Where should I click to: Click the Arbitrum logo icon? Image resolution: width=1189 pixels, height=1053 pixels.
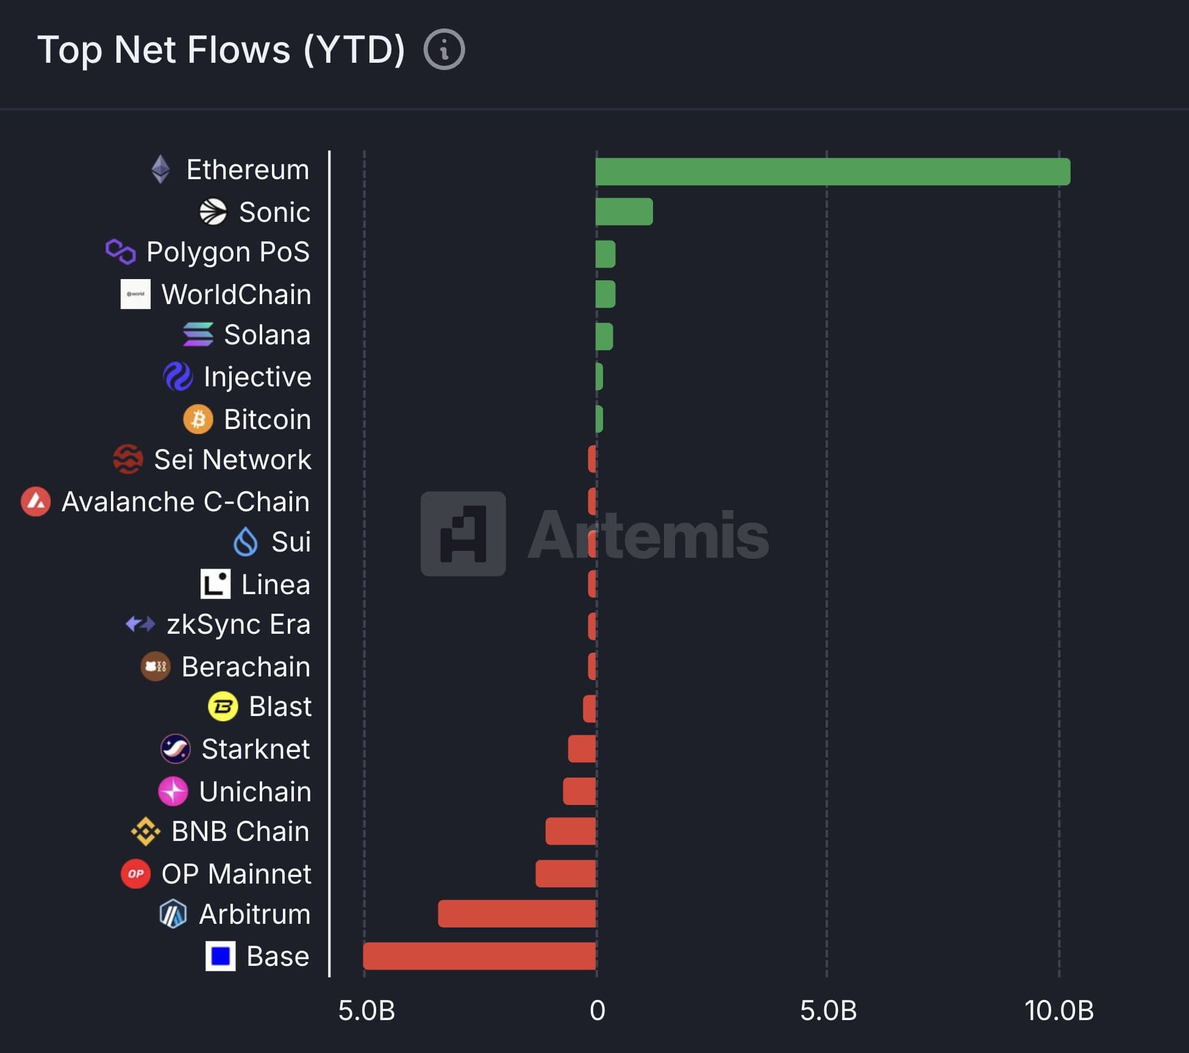click(173, 913)
